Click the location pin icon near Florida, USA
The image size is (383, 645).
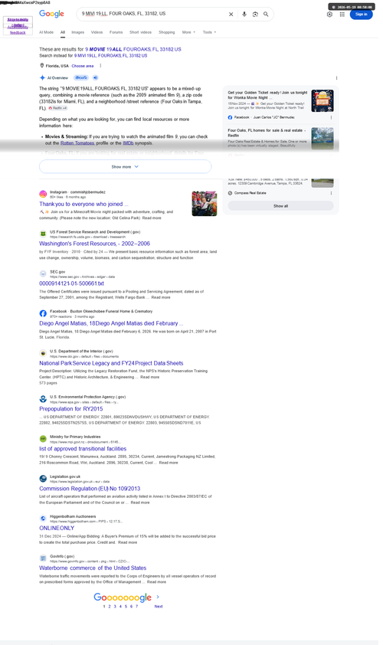click(41, 65)
